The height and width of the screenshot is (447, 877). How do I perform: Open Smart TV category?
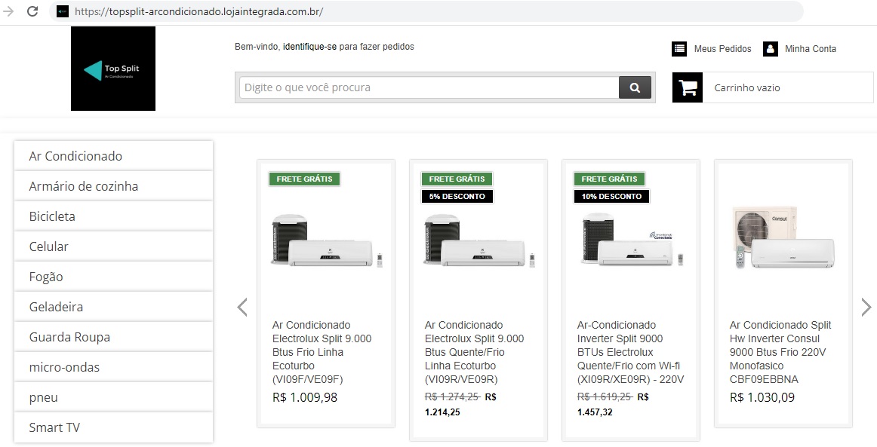point(113,427)
